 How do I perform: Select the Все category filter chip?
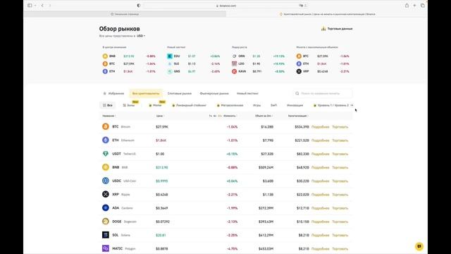pos(108,105)
